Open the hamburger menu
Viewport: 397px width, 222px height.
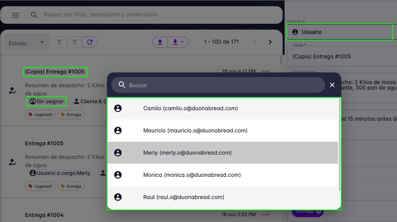click(x=16, y=15)
